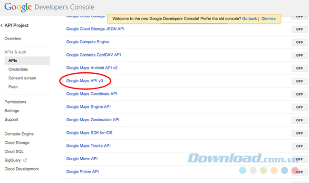Open Settings in the sidebar
The width and height of the screenshot is (309, 183).
tap(11, 111)
